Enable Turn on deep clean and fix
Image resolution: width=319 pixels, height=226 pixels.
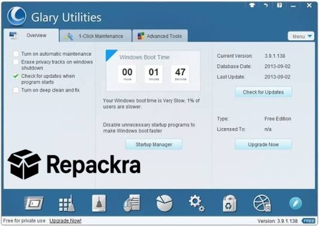[16, 90]
